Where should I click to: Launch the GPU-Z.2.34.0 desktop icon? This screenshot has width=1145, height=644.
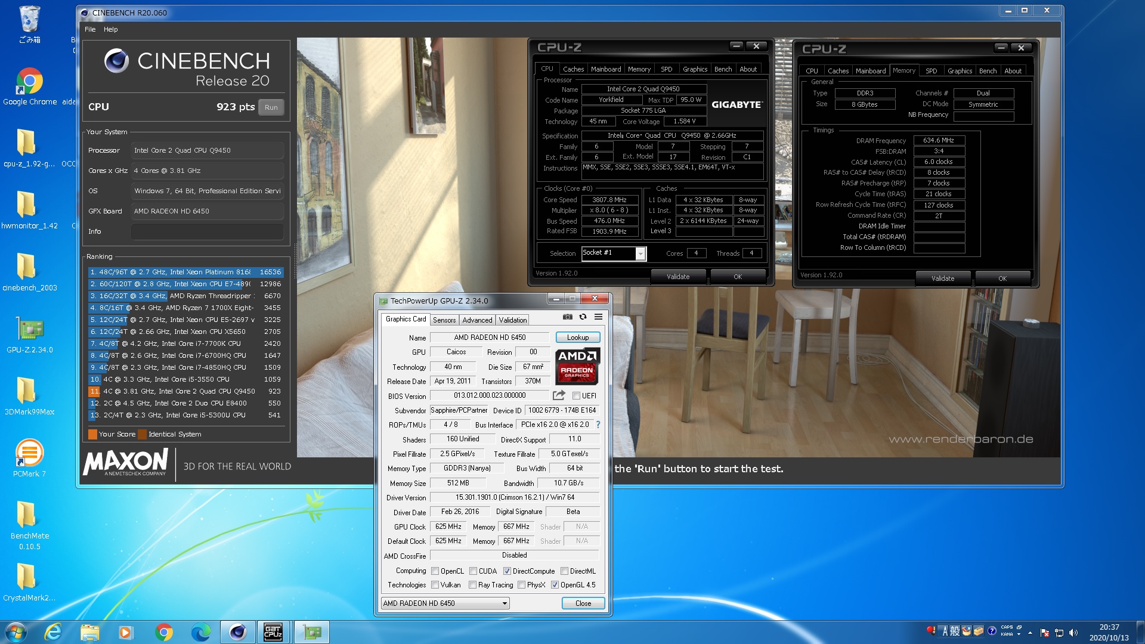pos(29,335)
